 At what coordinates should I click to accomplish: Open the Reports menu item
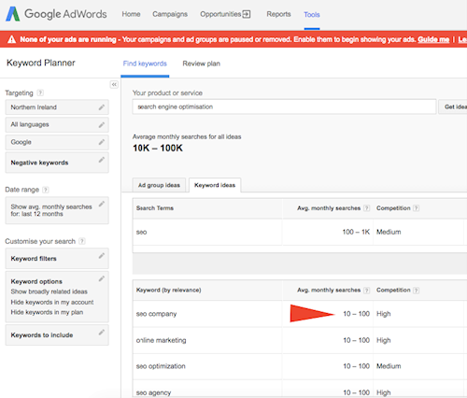click(278, 14)
